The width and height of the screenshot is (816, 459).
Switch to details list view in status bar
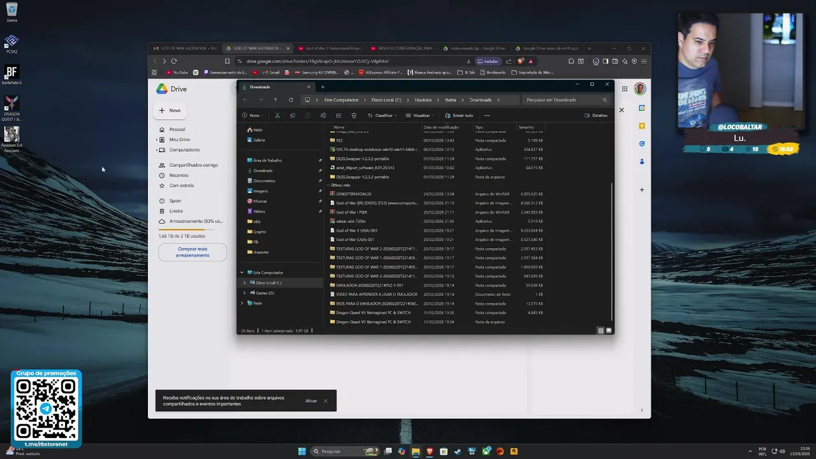(601, 330)
